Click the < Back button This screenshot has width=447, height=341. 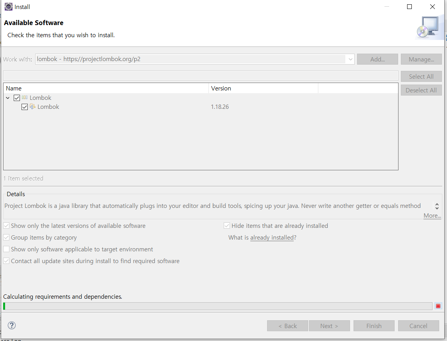(x=288, y=326)
